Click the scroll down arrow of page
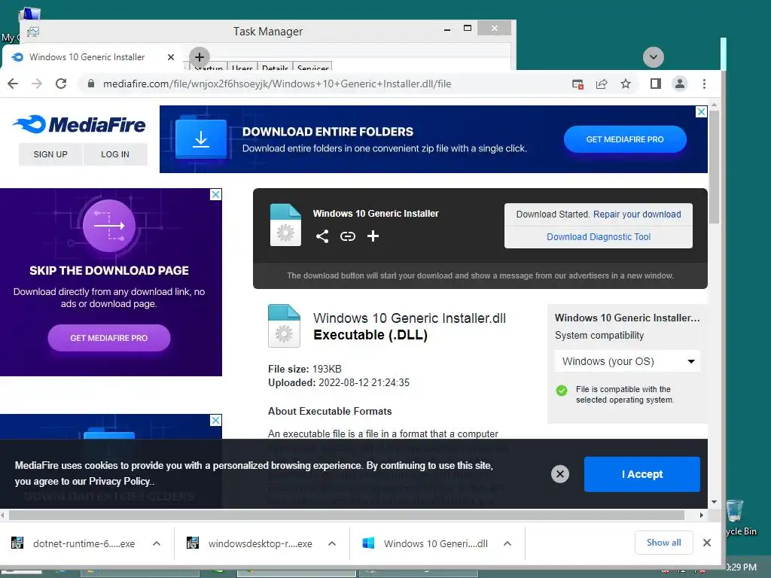 pyautogui.click(x=714, y=502)
